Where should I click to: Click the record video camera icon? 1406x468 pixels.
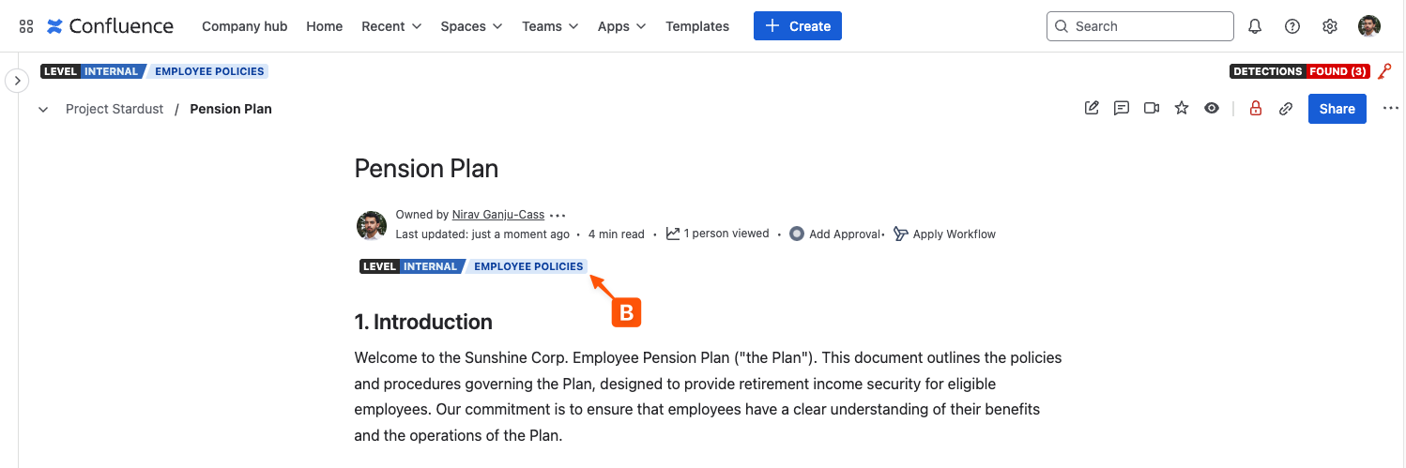pos(1152,109)
